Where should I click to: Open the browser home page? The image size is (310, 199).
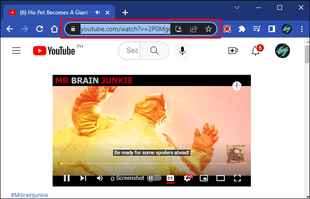tap(54, 29)
